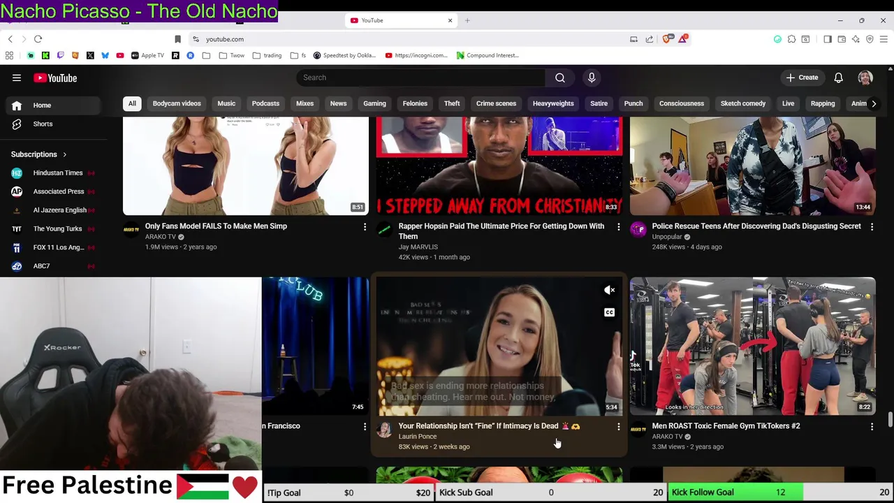
Task: Open Brave Rewards triangle icon
Action: pyautogui.click(x=682, y=39)
